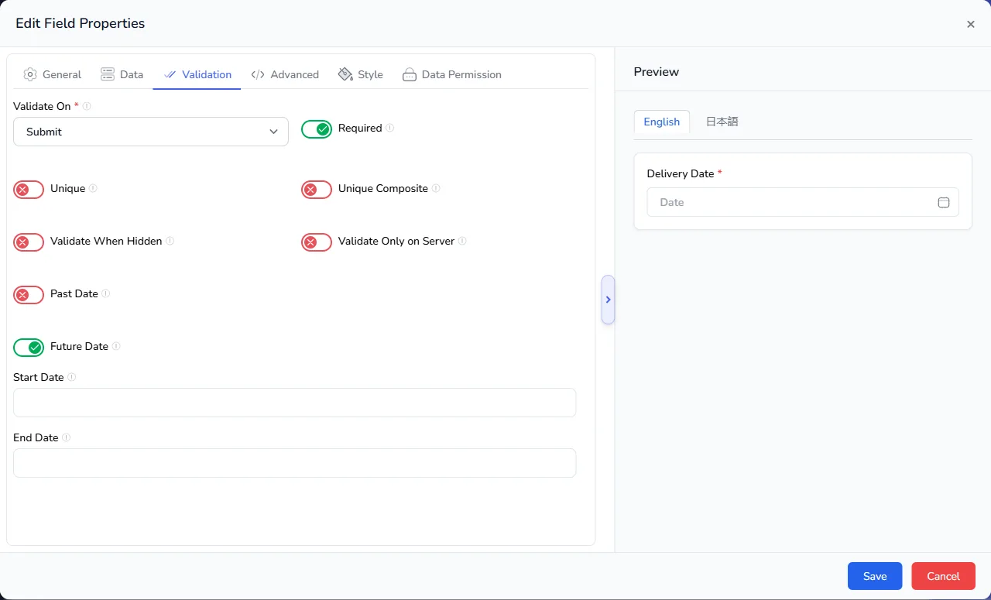The image size is (991, 600).
Task: Click the info icon beside End Date
Action: coord(67,437)
